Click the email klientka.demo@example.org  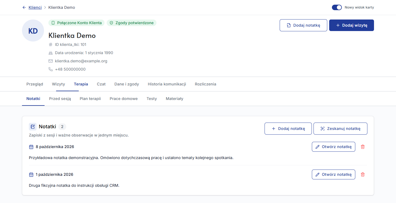coord(81,61)
